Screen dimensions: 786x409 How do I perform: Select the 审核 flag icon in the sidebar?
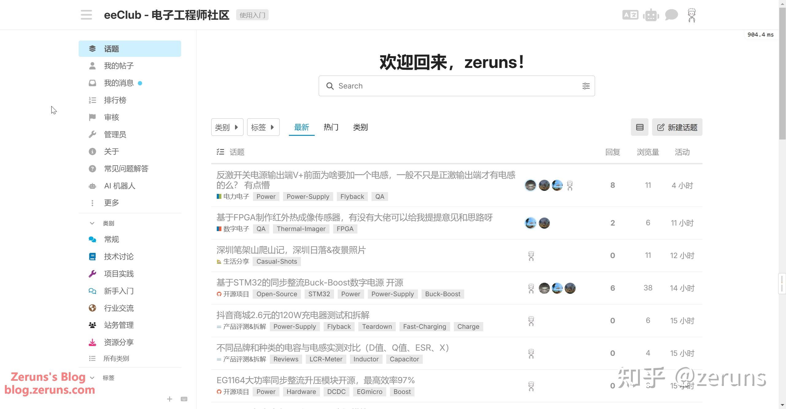click(x=92, y=117)
